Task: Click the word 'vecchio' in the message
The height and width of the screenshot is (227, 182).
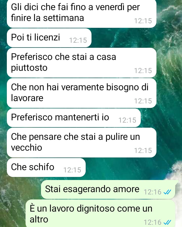Action: click(27, 148)
